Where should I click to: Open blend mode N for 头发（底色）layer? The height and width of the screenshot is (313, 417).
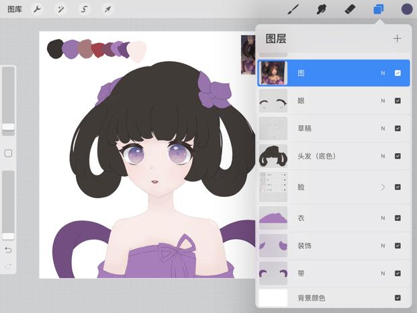point(383,156)
